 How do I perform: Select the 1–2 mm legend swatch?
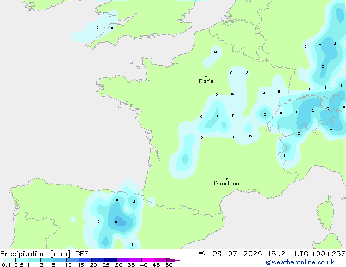click(34, 260)
